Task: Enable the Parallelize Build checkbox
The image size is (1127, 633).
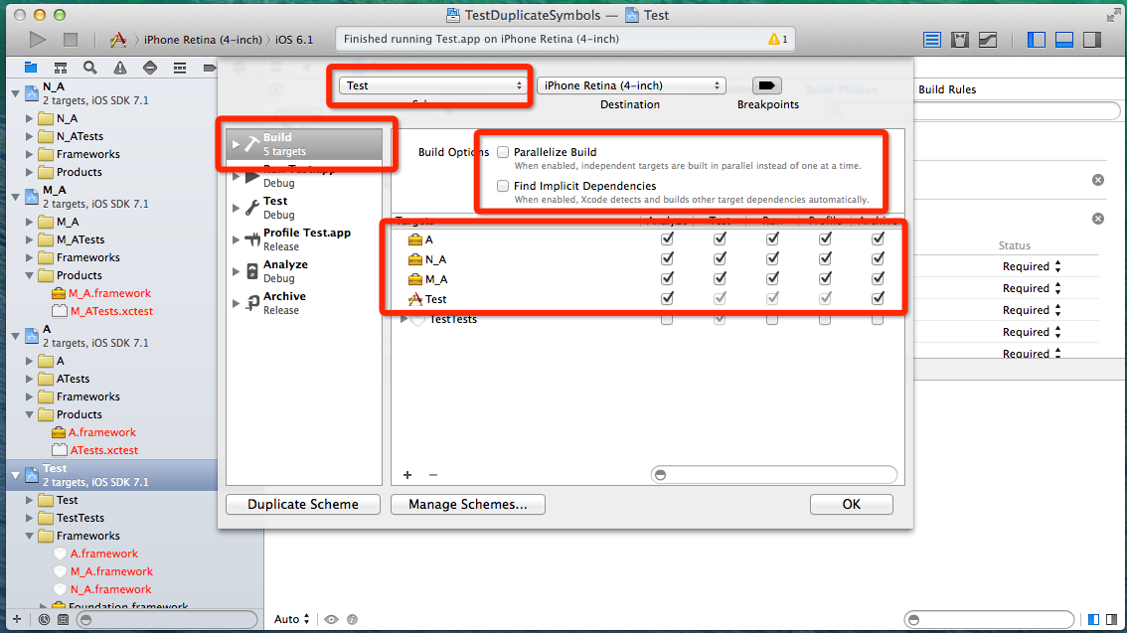Action: pyautogui.click(x=503, y=152)
